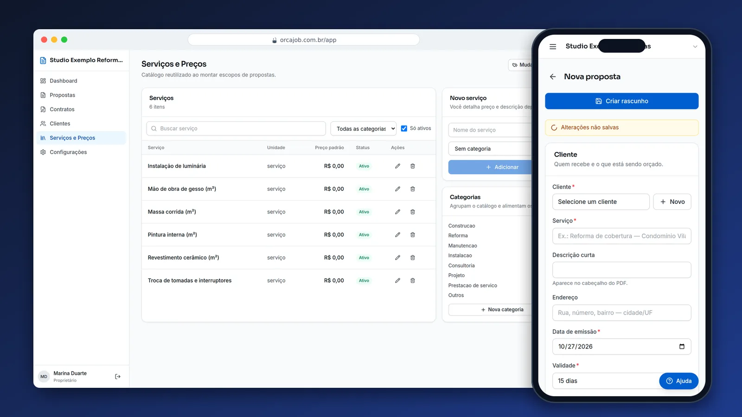Open the Validade 15 dias dropdown

click(606, 381)
